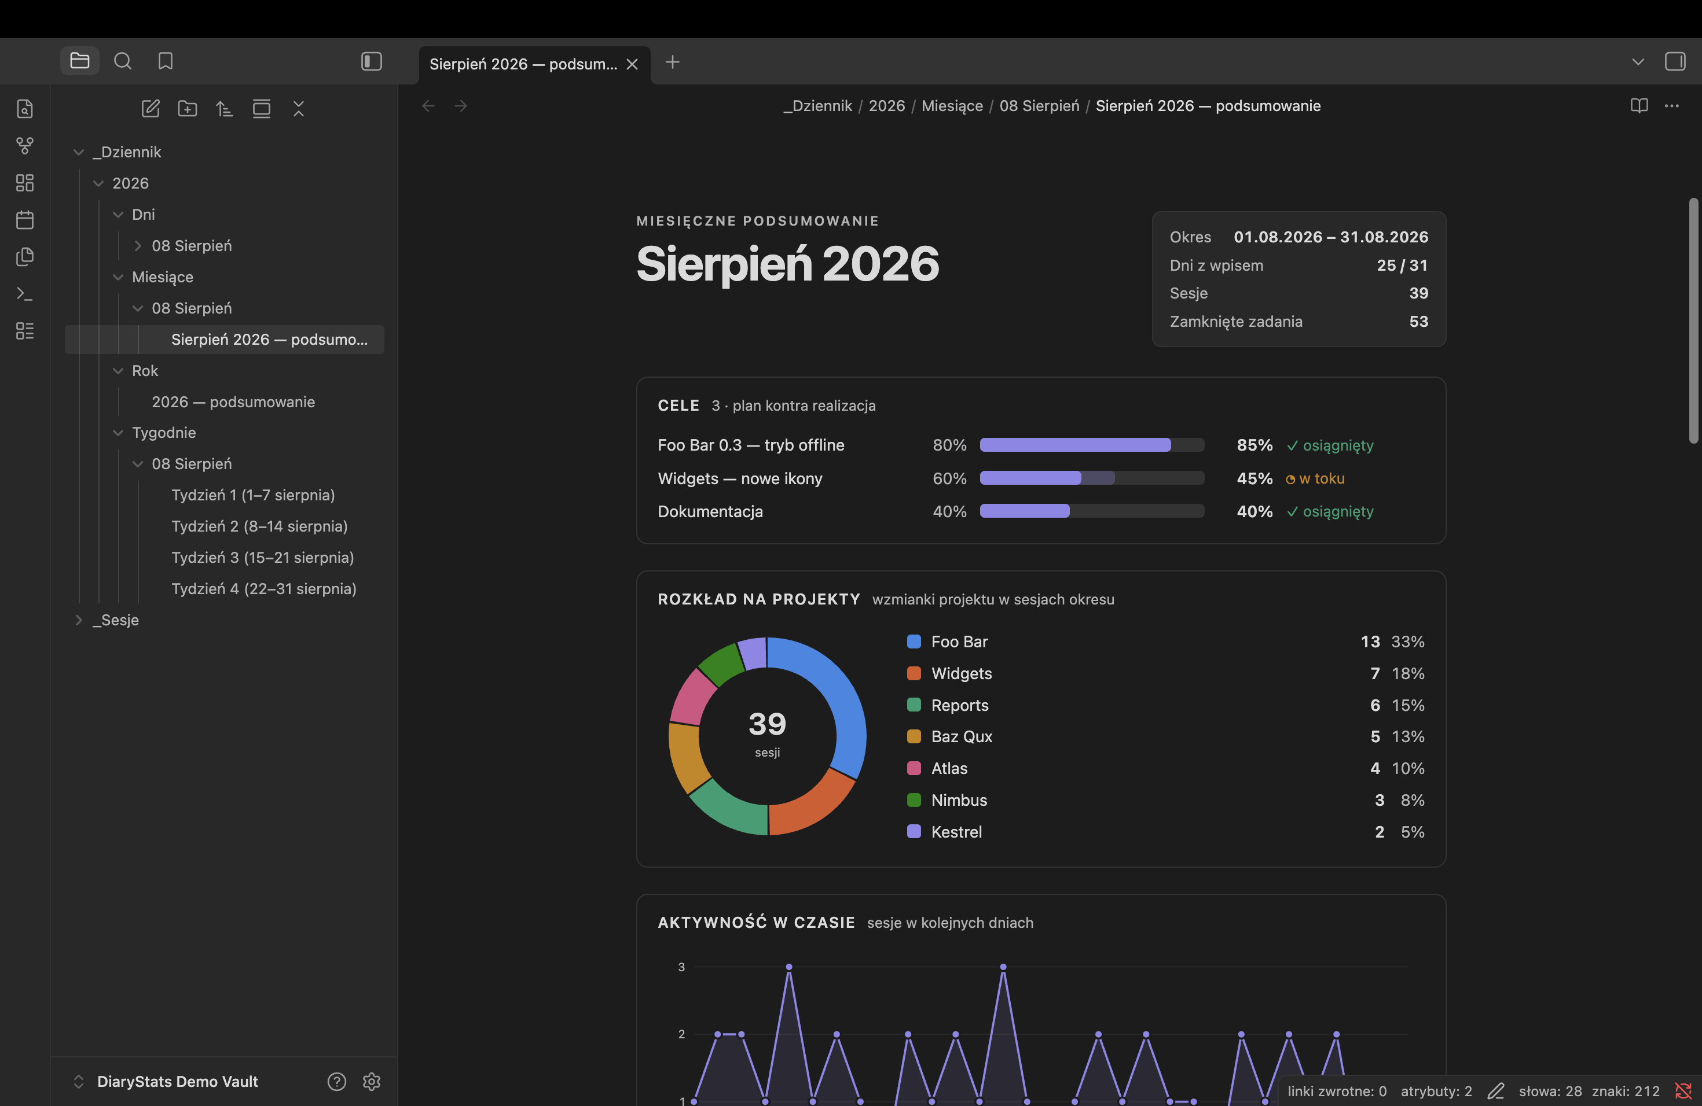Open templates ribbon icon
Screen dimensions: 1702x1106
25,256
